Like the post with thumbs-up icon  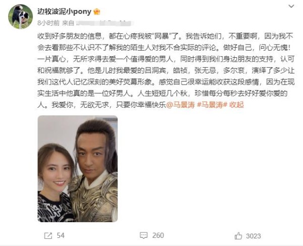click(x=238, y=236)
